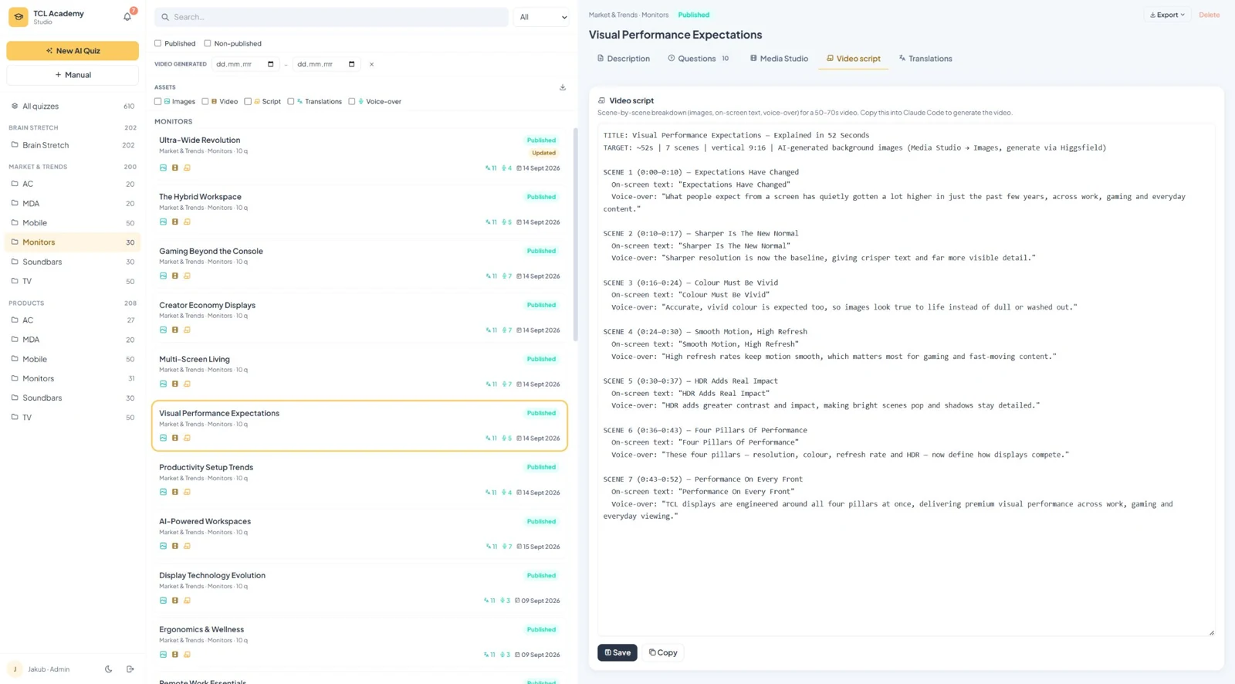
Task: Open calendar picker of end date field
Action: click(x=351, y=64)
